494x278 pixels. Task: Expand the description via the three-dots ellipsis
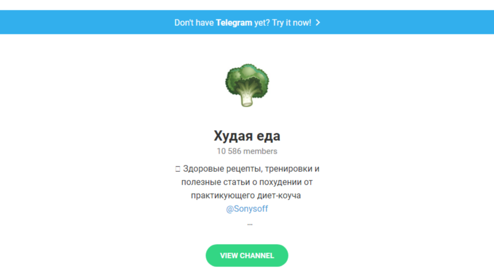click(x=250, y=224)
